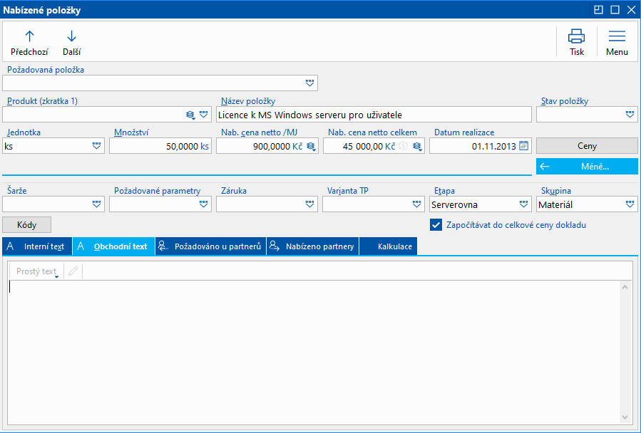Click inside Obchodní text editor area
The height and width of the screenshot is (433, 641).
pos(314,351)
